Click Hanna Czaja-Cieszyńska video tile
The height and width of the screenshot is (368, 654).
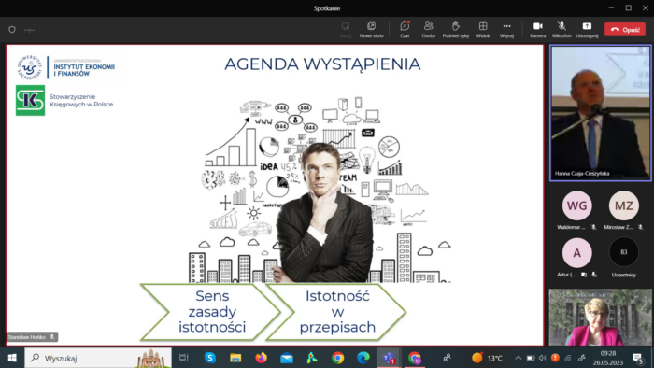[601, 113]
